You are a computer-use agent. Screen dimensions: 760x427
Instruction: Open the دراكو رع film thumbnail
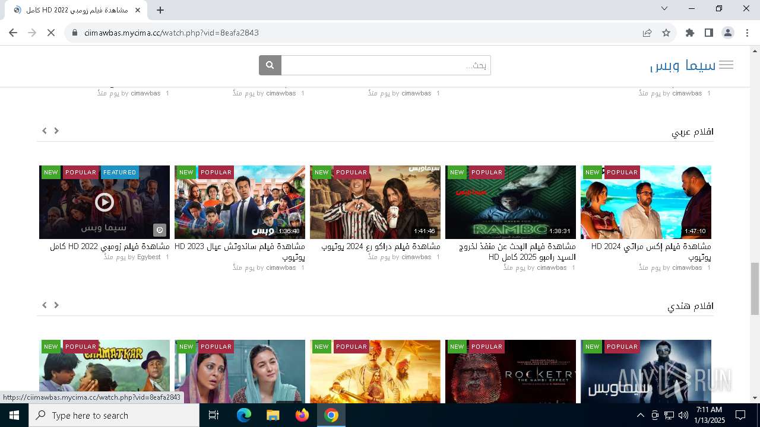tap(375, 202)
